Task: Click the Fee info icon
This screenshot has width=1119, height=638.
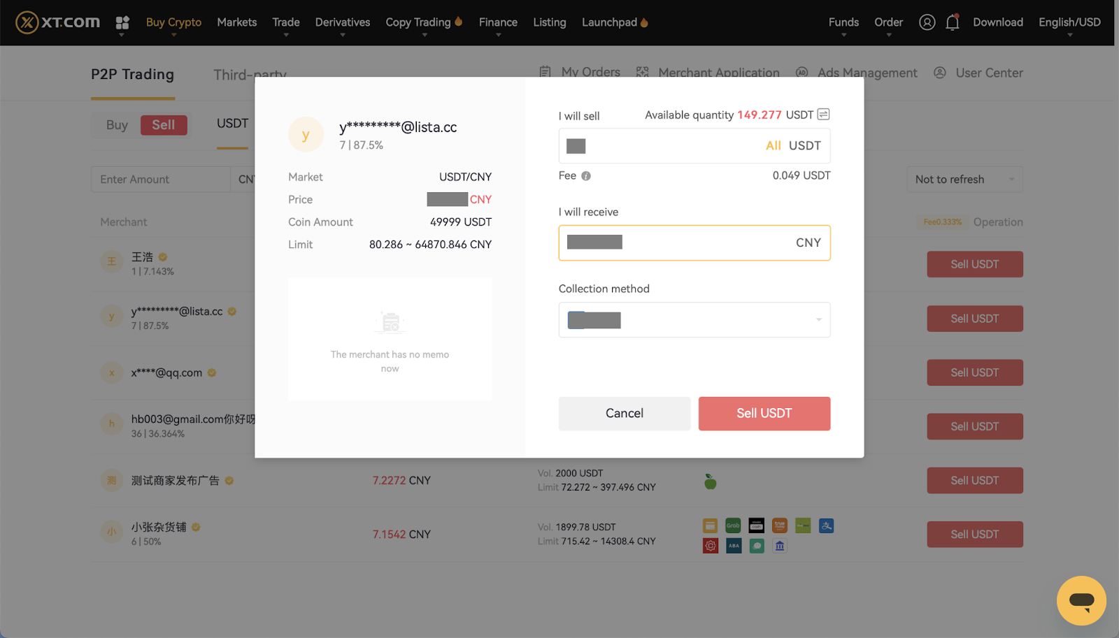Action: pyautogui.click(x=586, y=176)
